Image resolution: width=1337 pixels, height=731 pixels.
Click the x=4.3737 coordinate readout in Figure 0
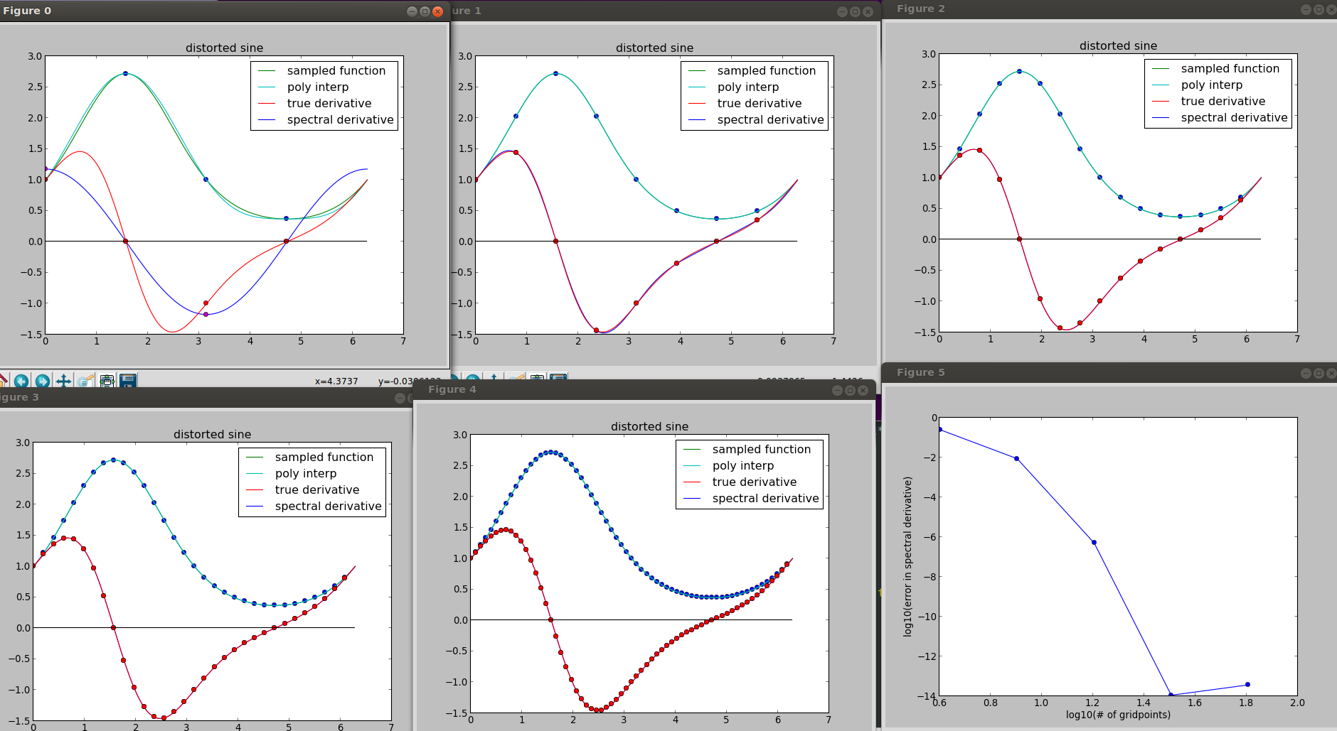click(x=336, y=381)
